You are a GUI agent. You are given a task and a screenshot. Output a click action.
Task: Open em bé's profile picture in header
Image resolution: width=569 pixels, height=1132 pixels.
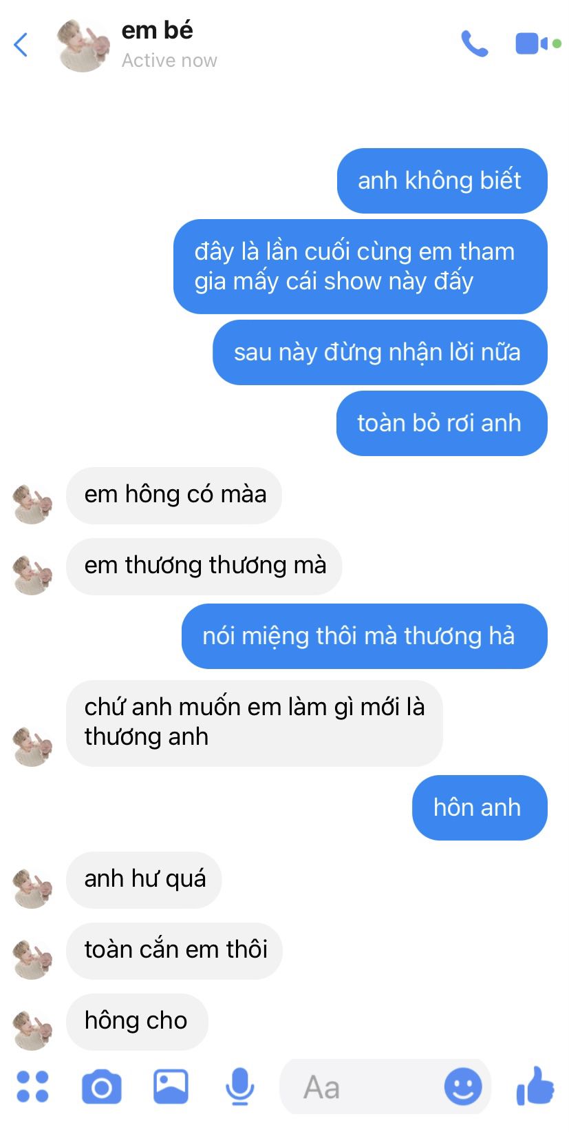pyautogui.click(x=84, y=45)
